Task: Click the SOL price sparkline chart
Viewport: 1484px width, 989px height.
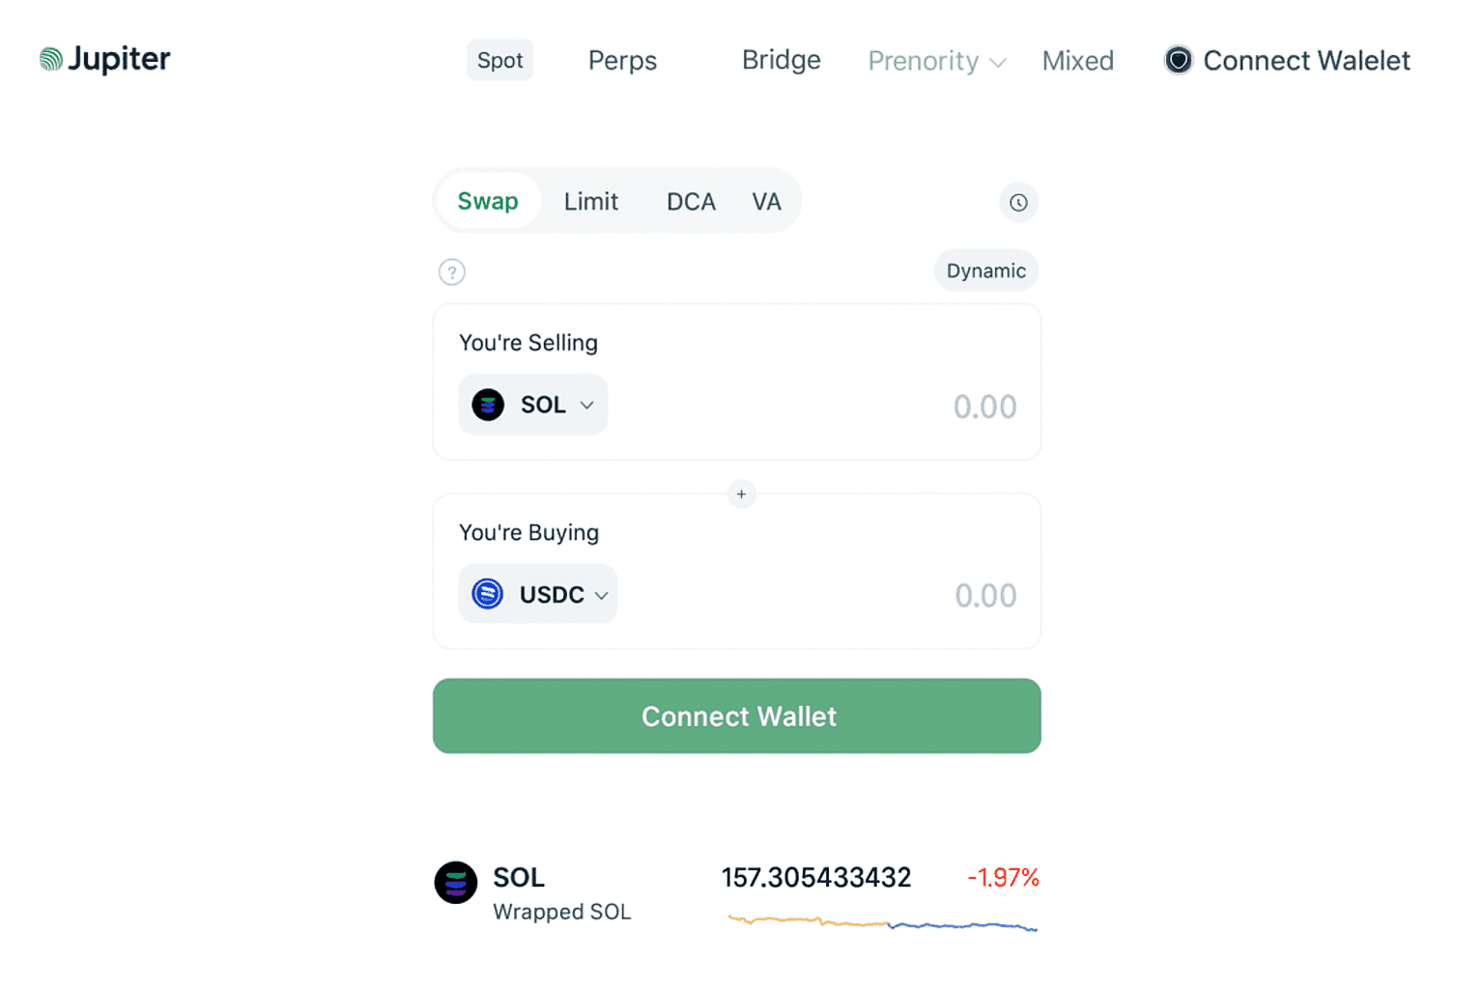Action: [882, 923]
